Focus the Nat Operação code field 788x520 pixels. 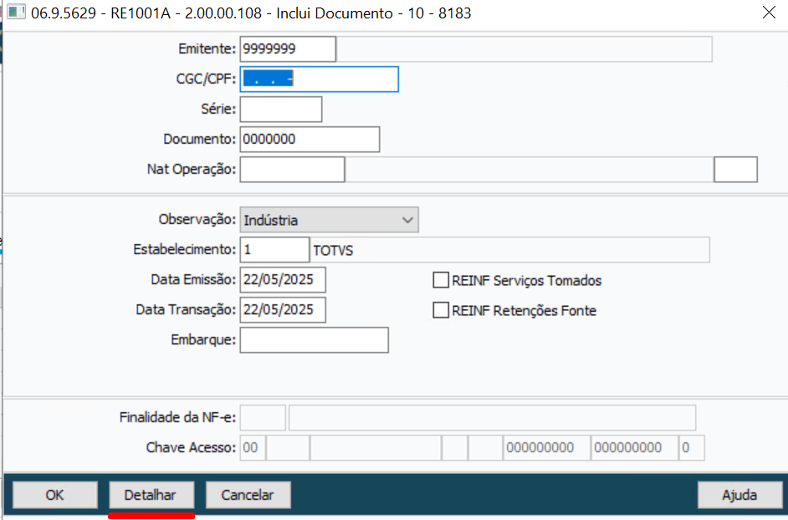293,170
